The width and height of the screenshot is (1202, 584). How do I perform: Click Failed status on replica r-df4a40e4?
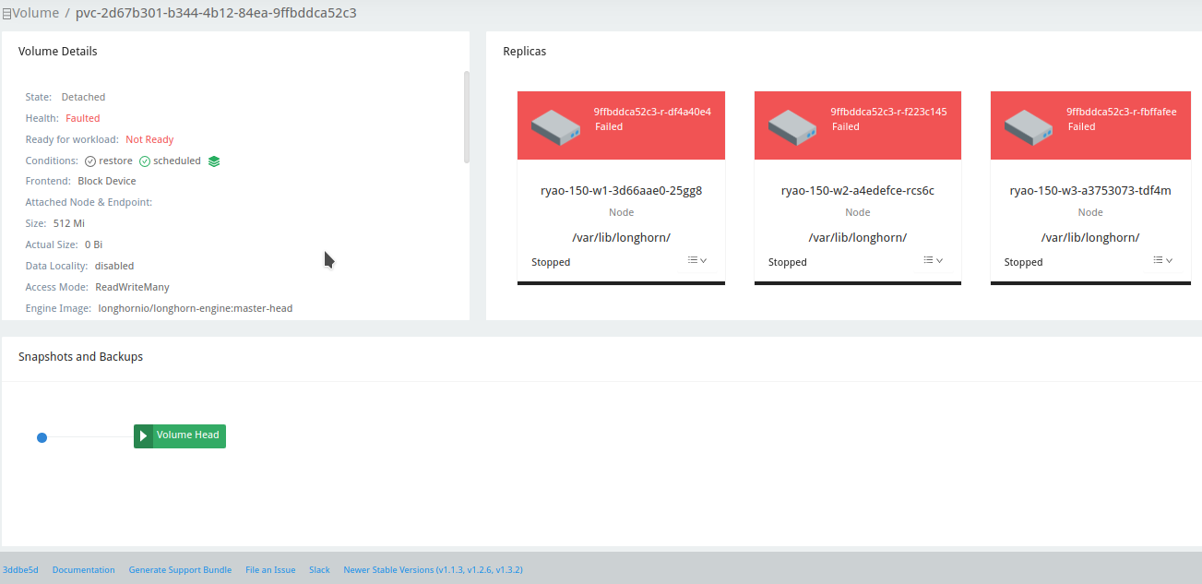click(609, 127)
